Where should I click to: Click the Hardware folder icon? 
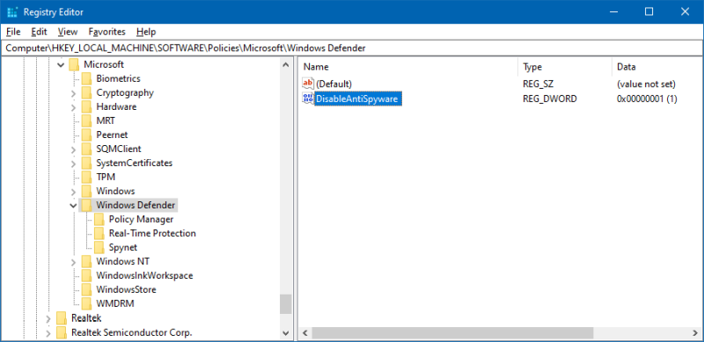click(x=86, y=106)
